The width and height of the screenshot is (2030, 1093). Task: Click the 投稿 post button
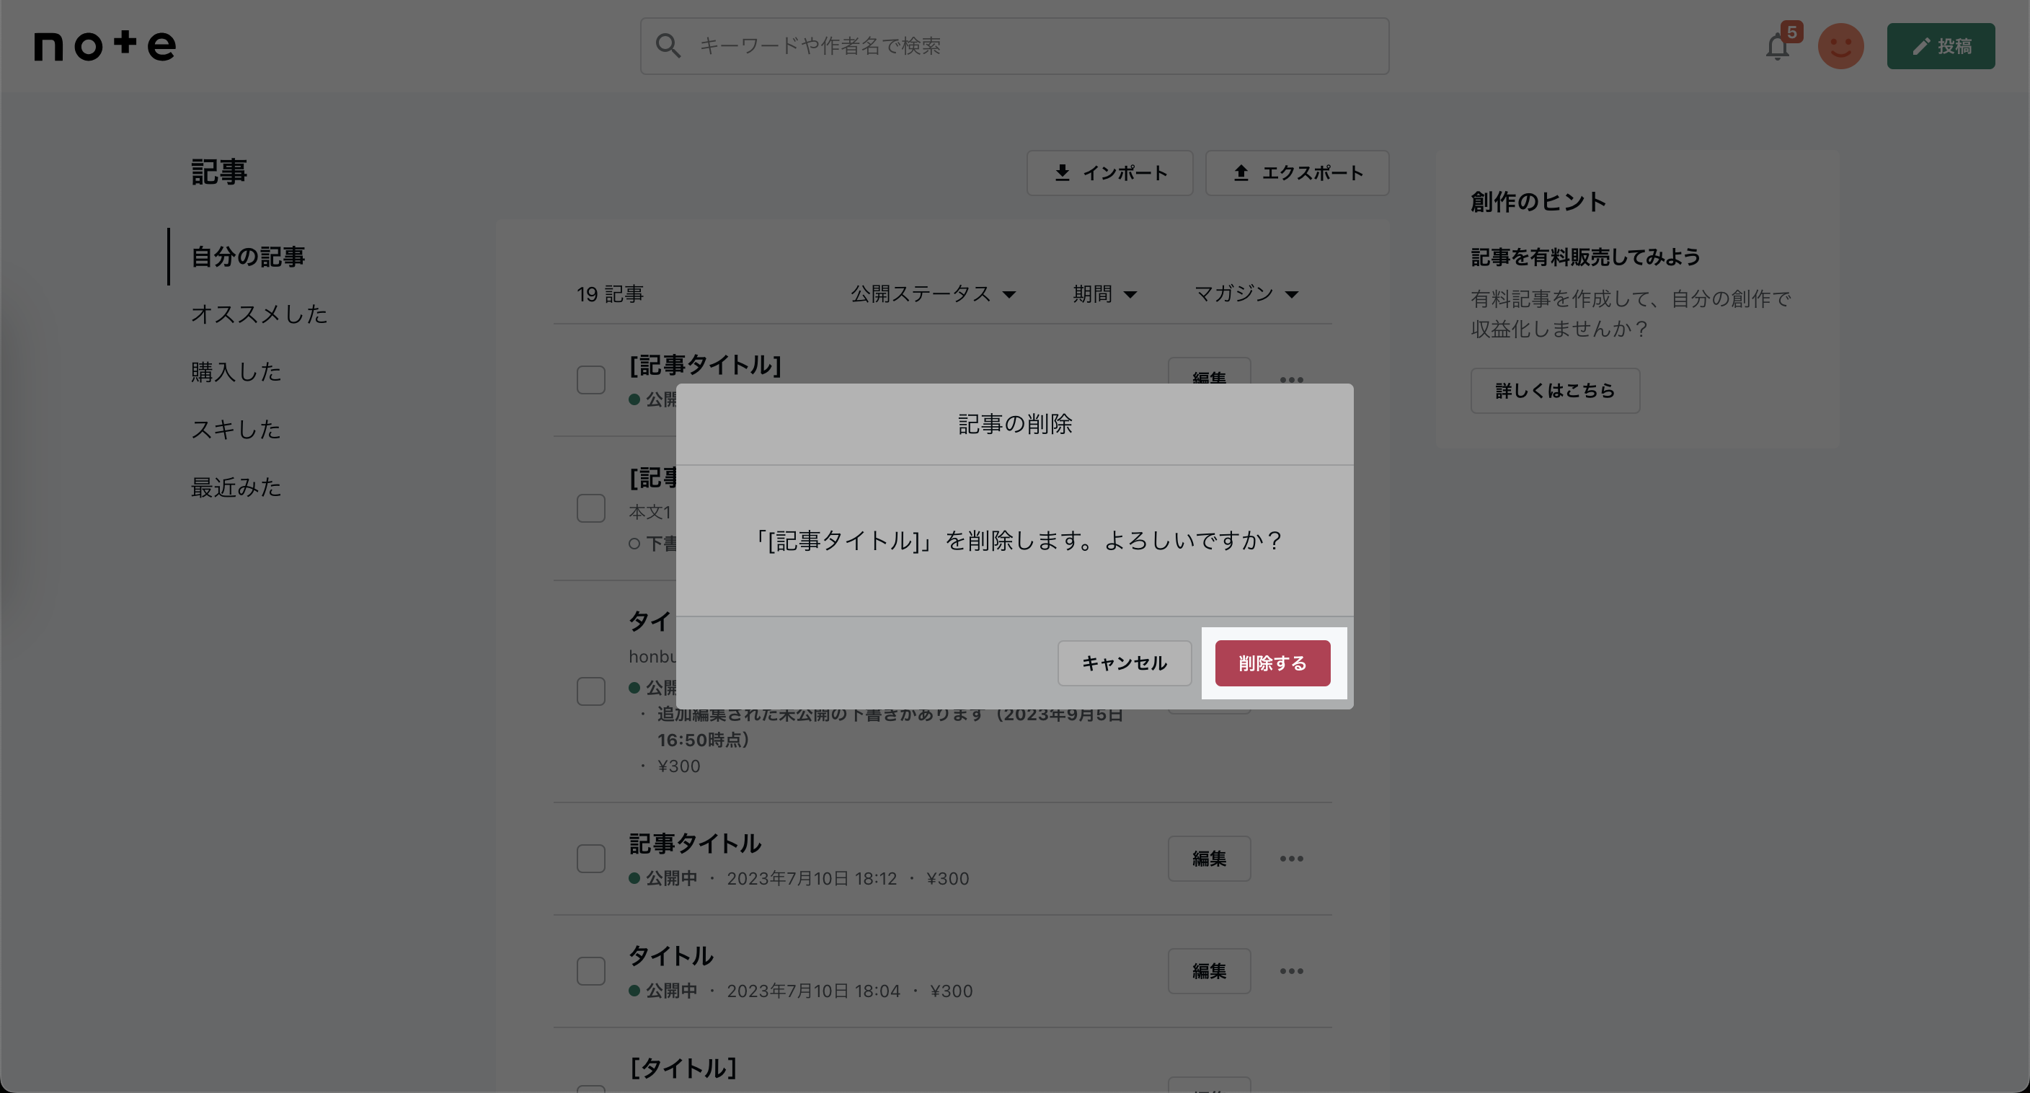pos(1941,46)
